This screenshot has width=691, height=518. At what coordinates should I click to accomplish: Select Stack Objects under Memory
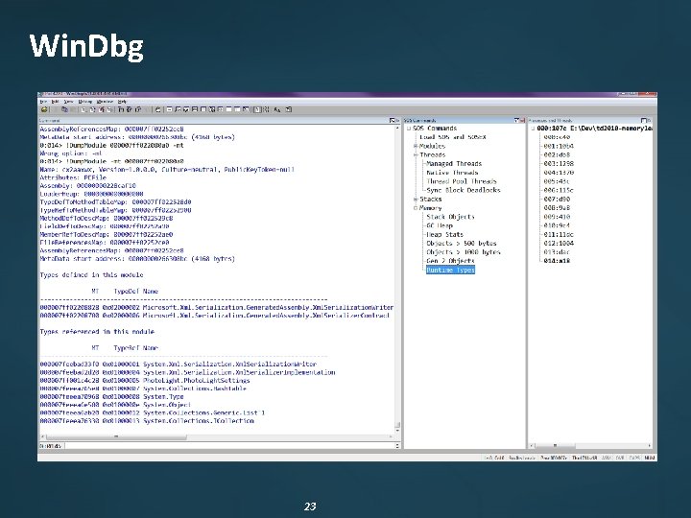tap(450, 217)
